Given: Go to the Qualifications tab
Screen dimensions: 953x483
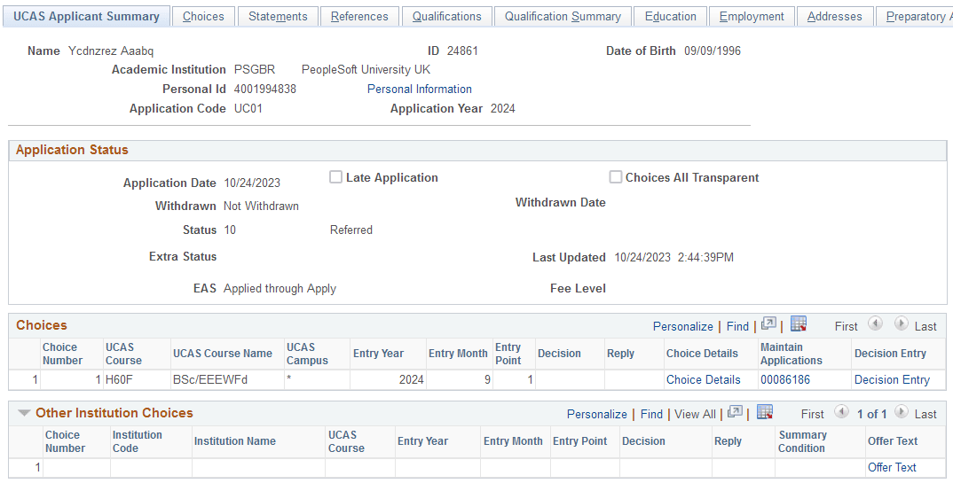Looking at the screenshot, I should pos(446,16).
